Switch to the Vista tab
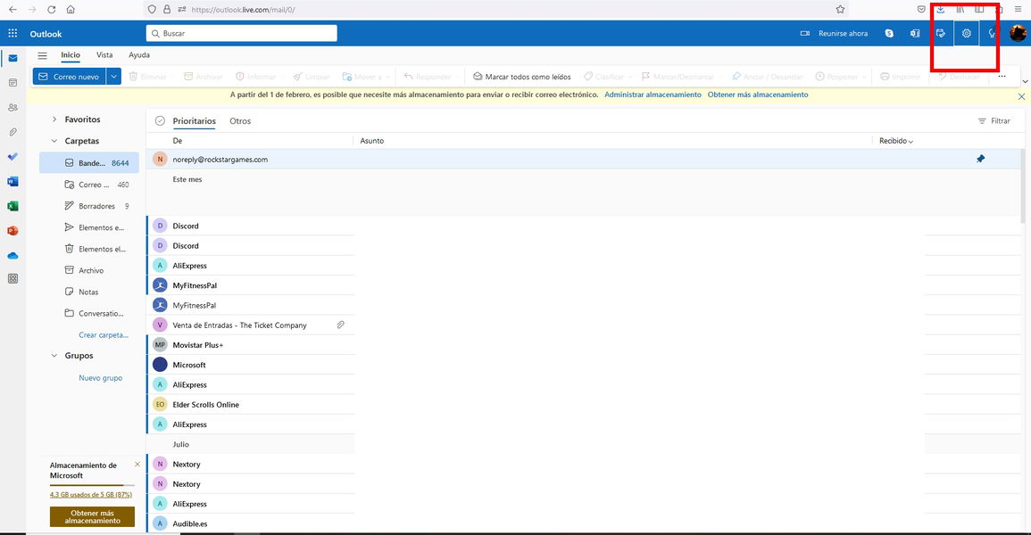Image resolution: width=1031 pixels, height=535 pixels. pos(104,55)
